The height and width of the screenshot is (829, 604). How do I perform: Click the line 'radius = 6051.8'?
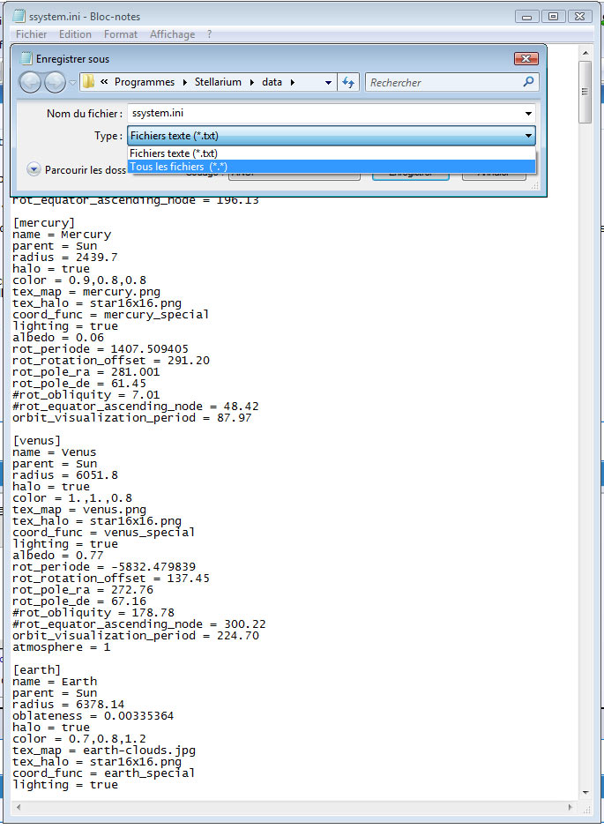coord(65,474)
